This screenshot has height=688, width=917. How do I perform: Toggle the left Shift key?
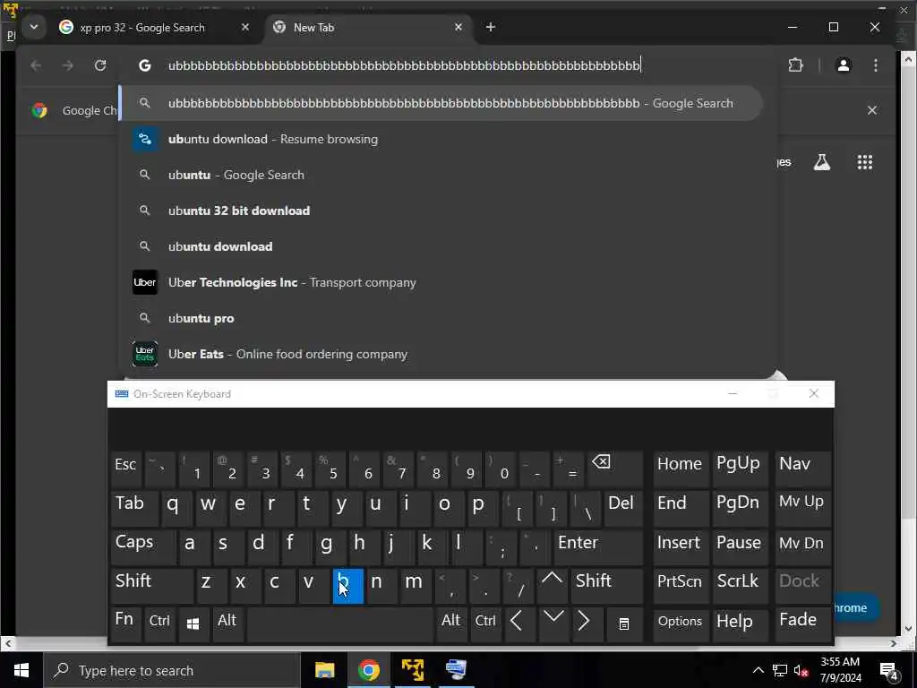pos(151,586)
